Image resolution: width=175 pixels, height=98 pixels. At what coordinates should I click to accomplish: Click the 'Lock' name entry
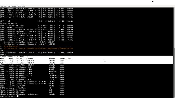(2, 67)
